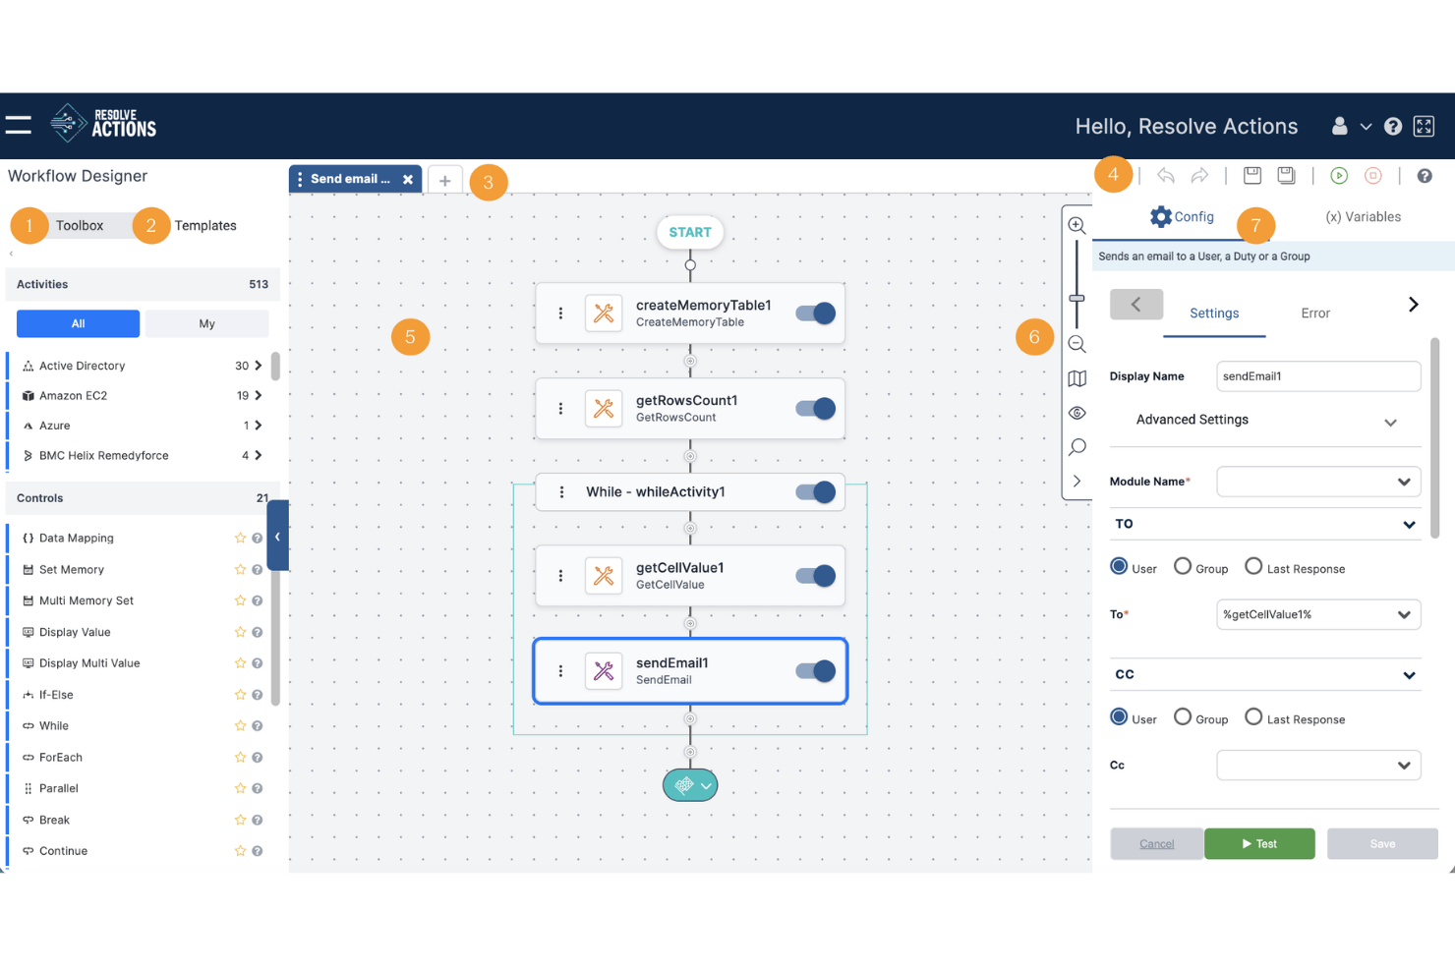This screenshot has width=1455, height=970.
Task: Toggle the While whileActivity1 switch
Action: [x=815, y=492]
